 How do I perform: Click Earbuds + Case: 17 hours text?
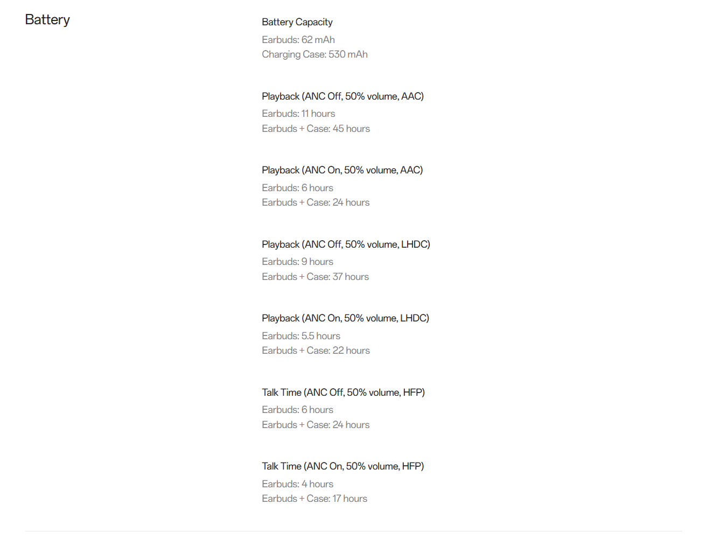(x=314, y=499)
